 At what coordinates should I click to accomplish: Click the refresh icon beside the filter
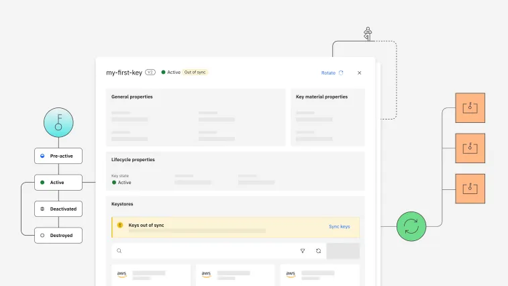pos(318,251)
